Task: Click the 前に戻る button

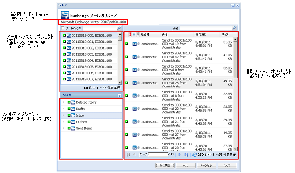Action: [165, 165]
